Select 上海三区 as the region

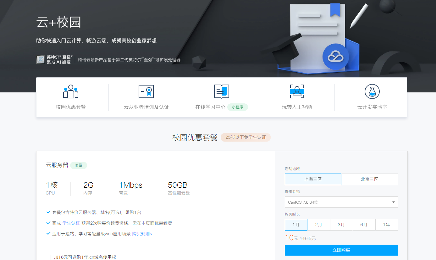(313, 179)
